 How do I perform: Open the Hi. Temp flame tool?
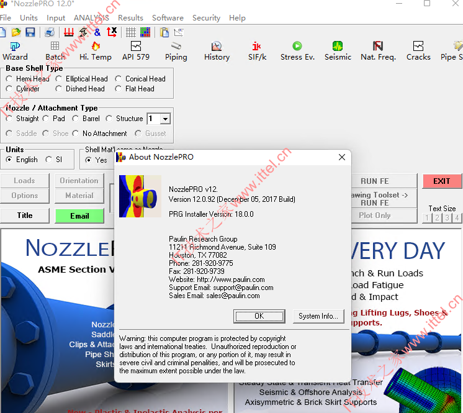96,51
